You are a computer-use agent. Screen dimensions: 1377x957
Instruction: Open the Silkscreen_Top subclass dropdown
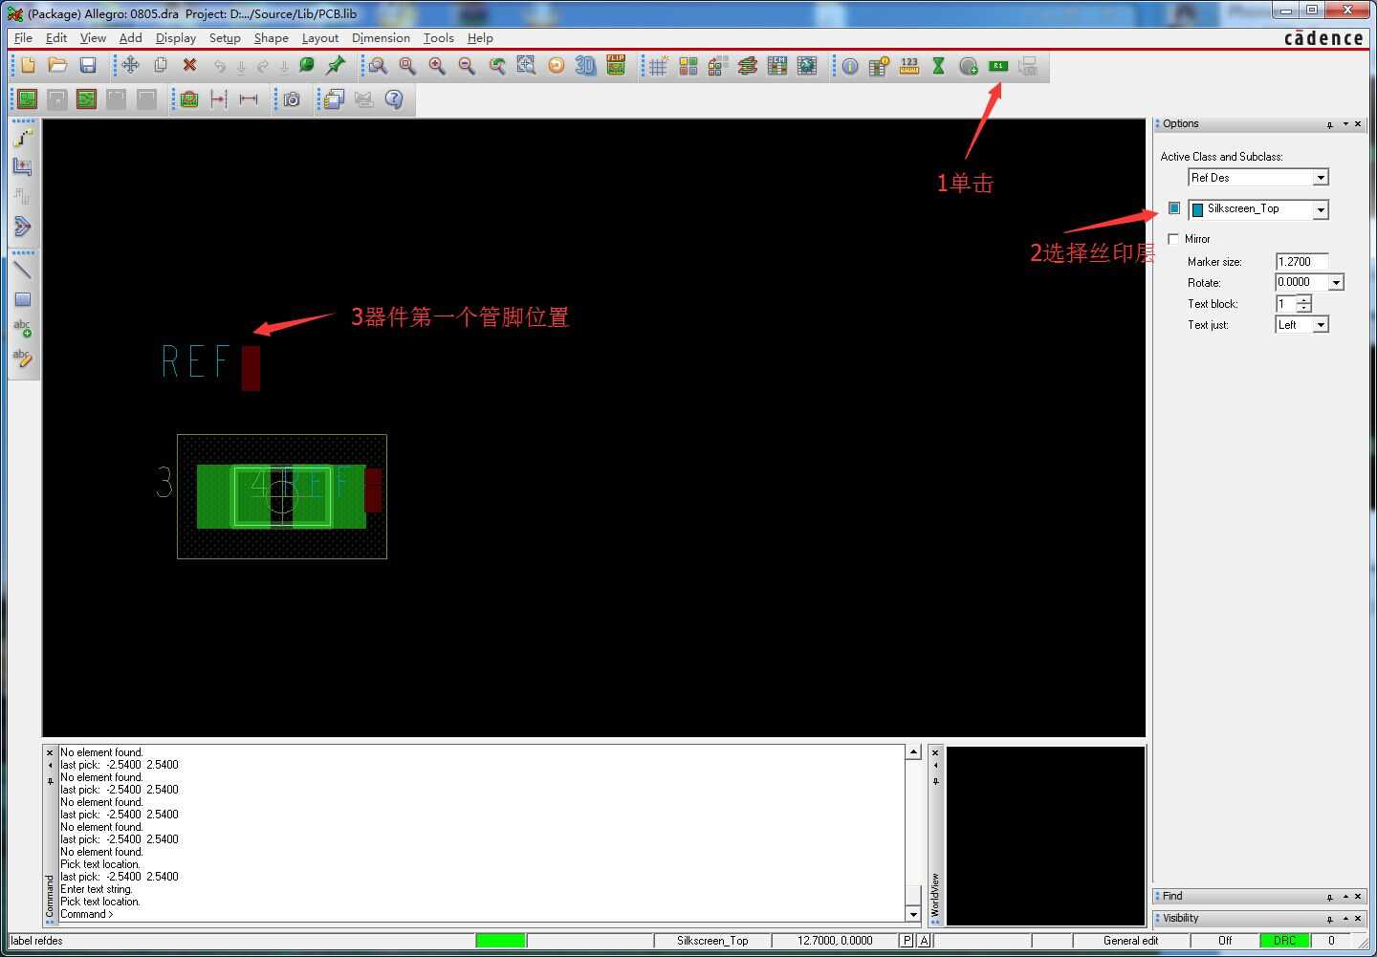(x=1320, y=209)
